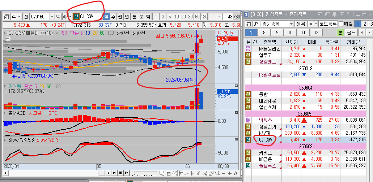The height and width of the screenshot is (182, 373).
Task: Click the stop button under the chart
Action: point(120,173)
